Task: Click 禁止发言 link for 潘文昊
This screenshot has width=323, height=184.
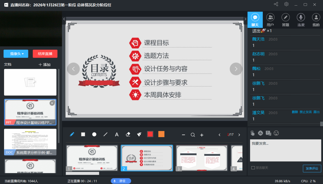Action: pyautogui.click(x=306, y=112)
